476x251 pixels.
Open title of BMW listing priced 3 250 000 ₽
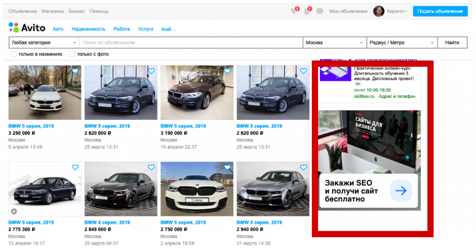point(31,126)
